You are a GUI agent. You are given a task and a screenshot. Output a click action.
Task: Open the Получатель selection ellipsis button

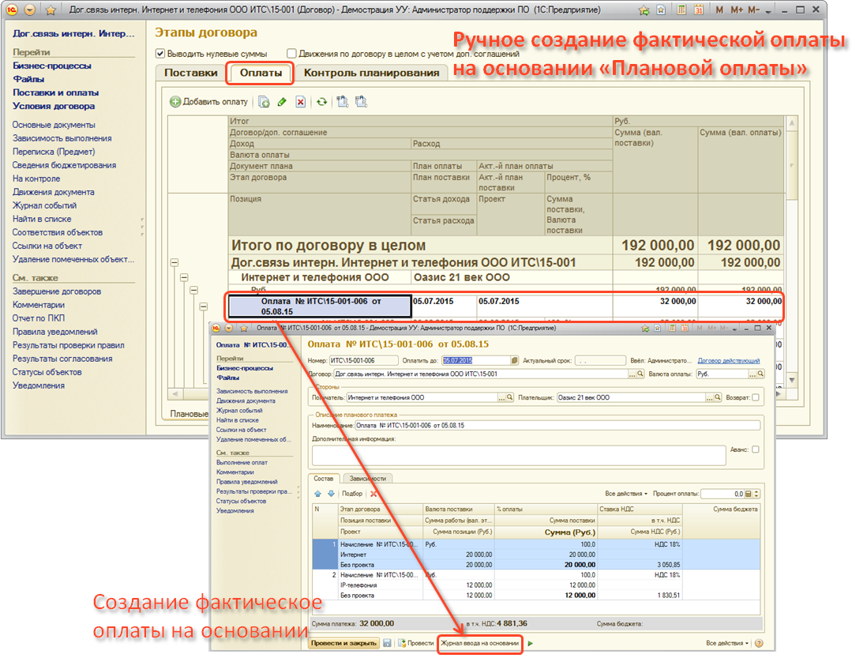coord(501,398)
